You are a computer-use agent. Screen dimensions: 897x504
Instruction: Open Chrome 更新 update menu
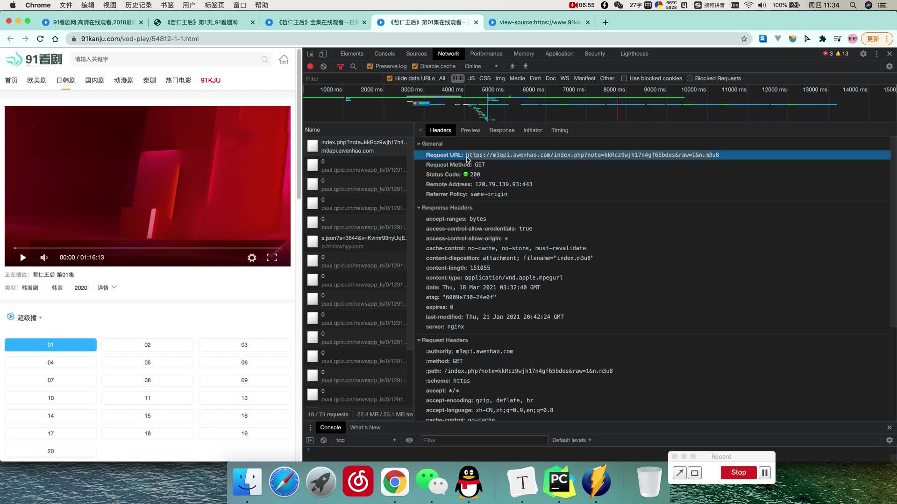pyautogui.click(x=876, y=39)
